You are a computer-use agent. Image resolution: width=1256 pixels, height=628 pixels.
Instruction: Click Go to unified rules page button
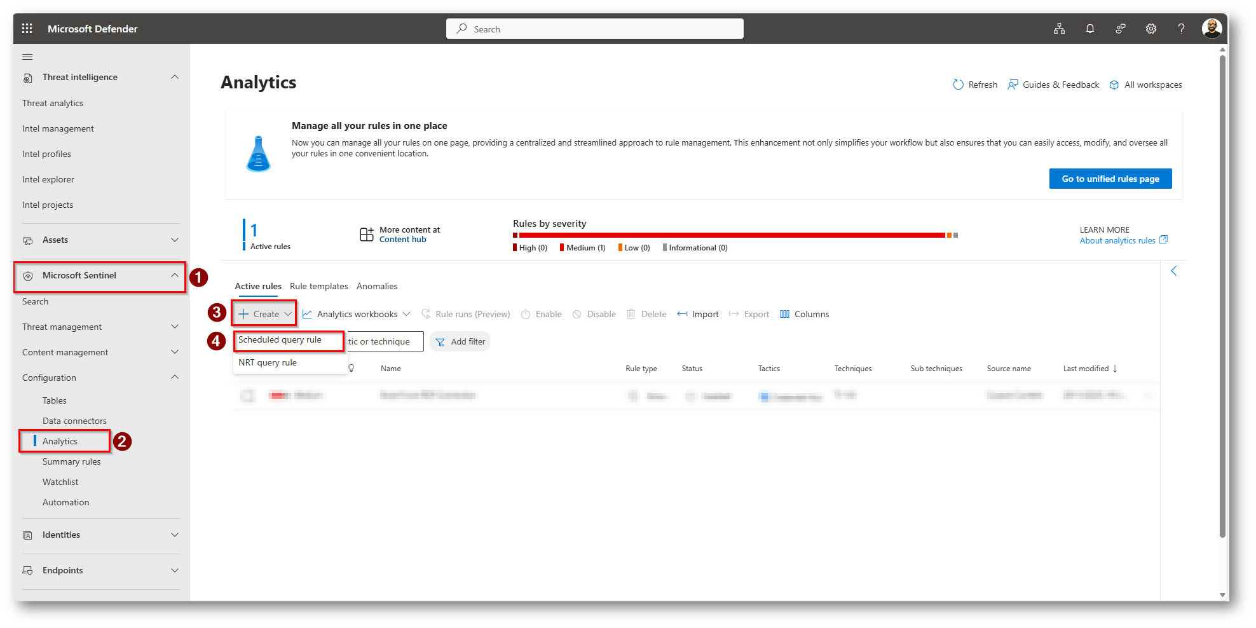pos(1110,179)
